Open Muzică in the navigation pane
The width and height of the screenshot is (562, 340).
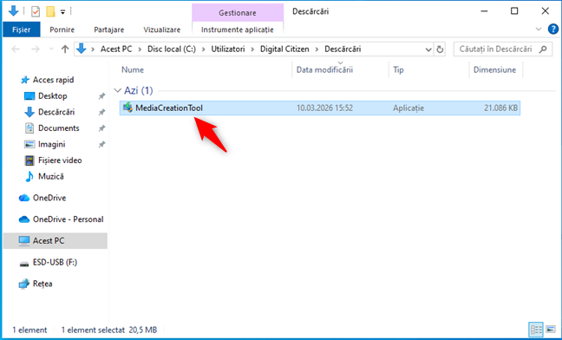[x=51, y=177]
